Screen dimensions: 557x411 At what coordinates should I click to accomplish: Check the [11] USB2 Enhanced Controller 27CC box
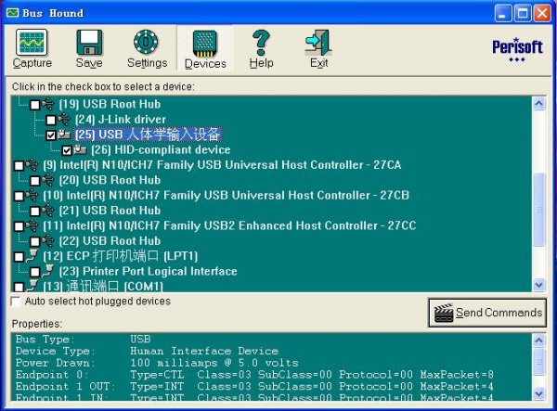tap(19, 226)
